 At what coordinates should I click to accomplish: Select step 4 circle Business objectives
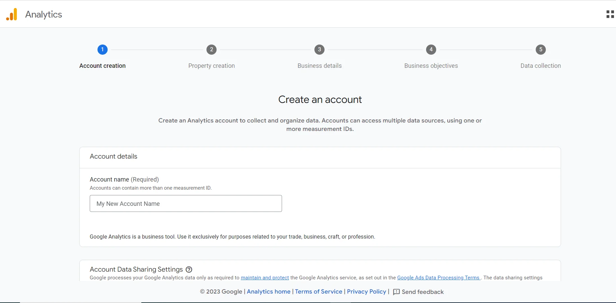coord(431,50)
